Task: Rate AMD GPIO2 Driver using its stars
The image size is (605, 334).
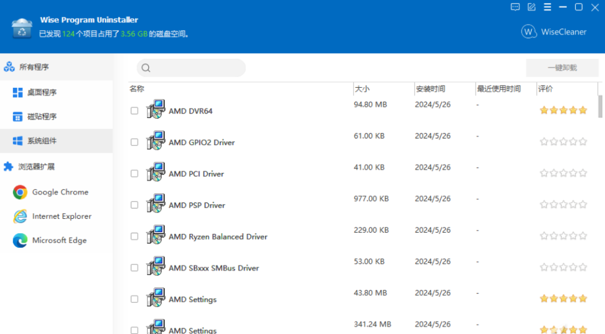Action: coord(564,142)
